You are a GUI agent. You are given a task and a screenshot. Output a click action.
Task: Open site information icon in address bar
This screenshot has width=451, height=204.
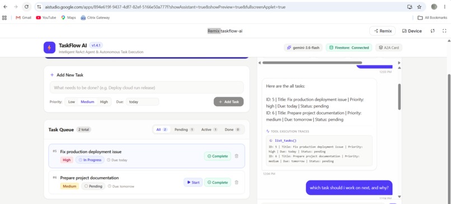(39, 7)
